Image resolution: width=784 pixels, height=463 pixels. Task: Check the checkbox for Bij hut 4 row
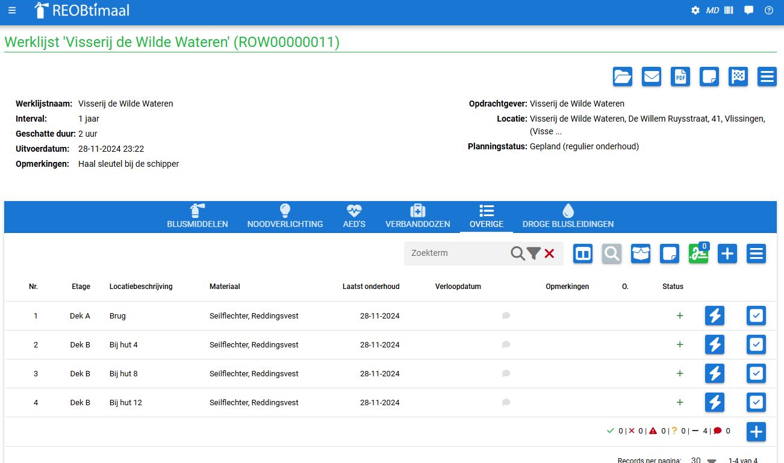coord(756,344)
